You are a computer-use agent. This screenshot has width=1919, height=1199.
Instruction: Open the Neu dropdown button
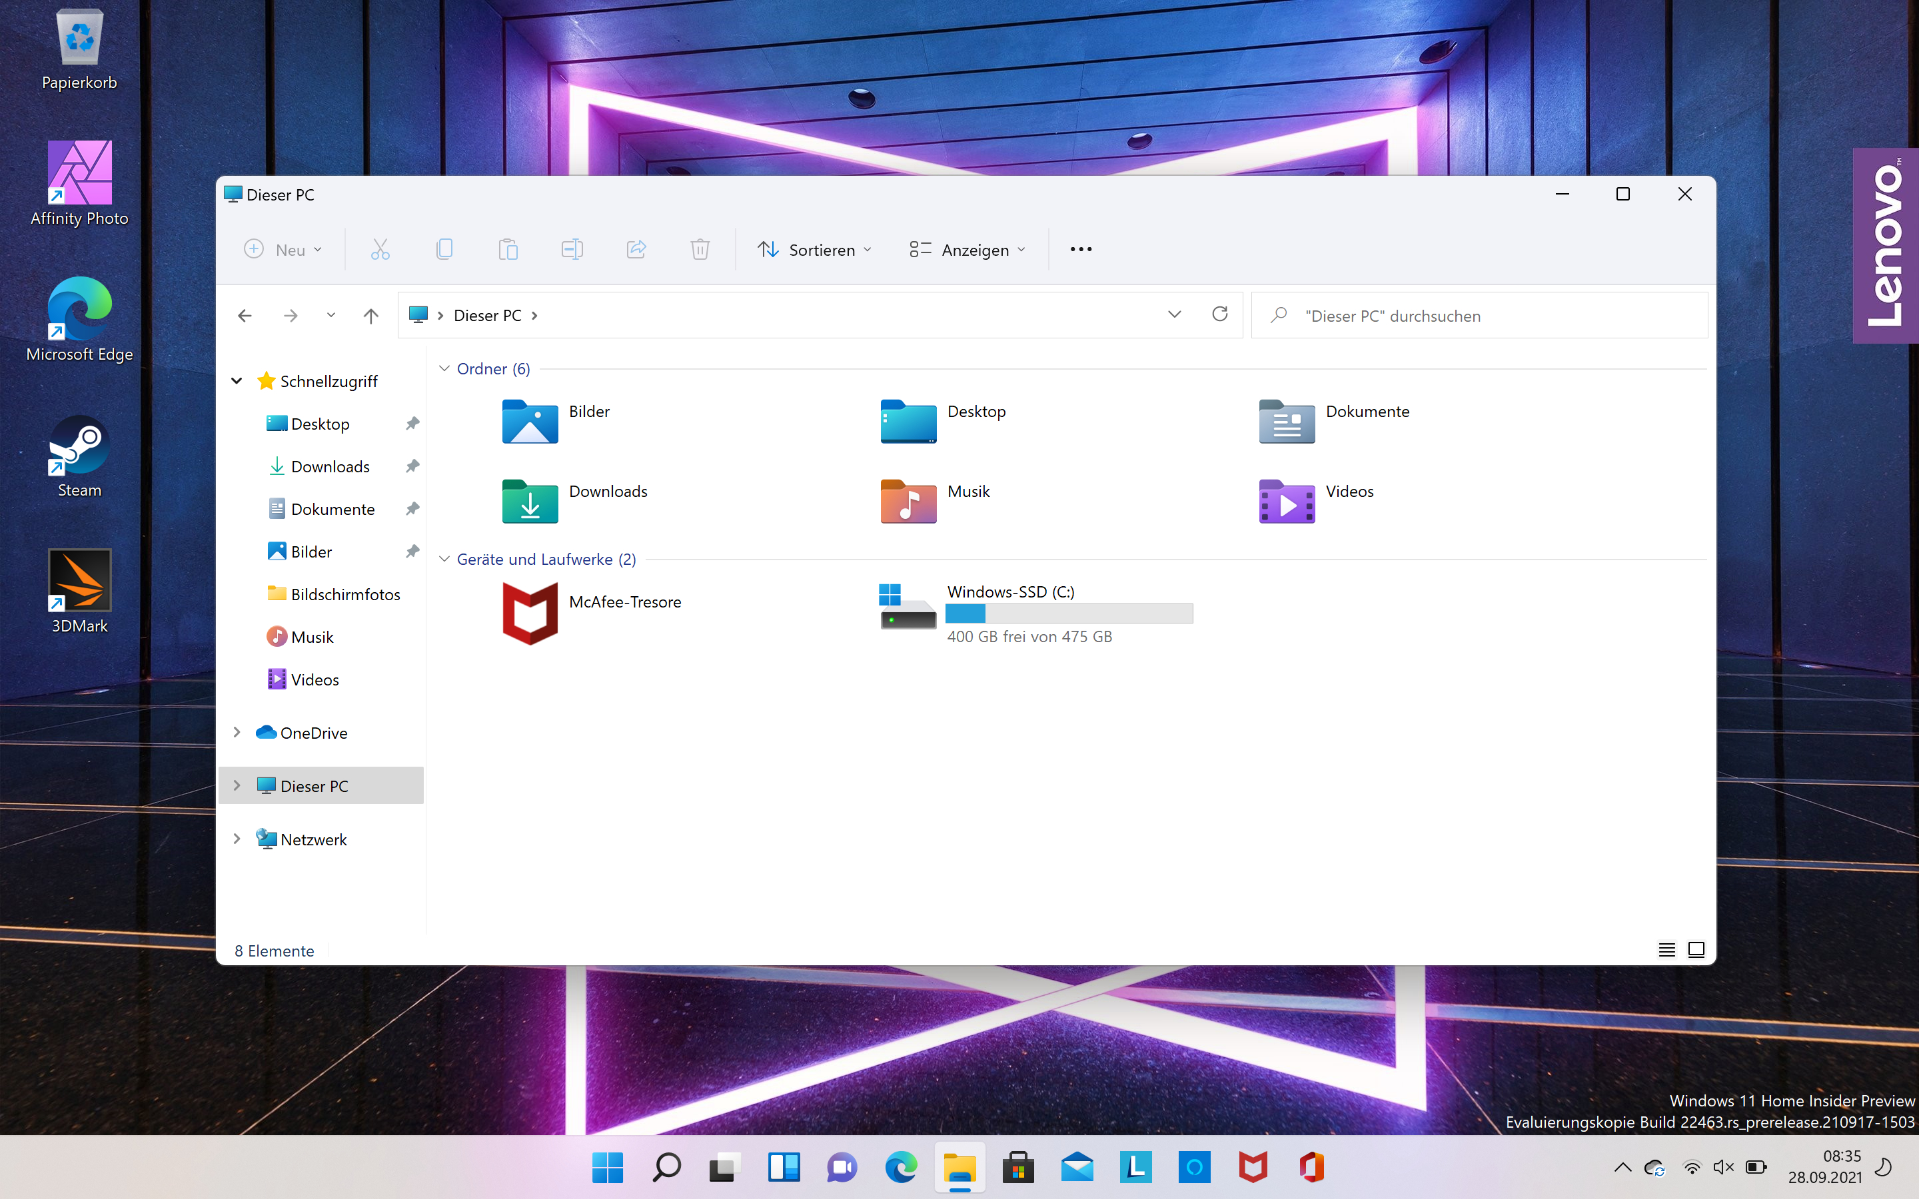click(283, 250)
